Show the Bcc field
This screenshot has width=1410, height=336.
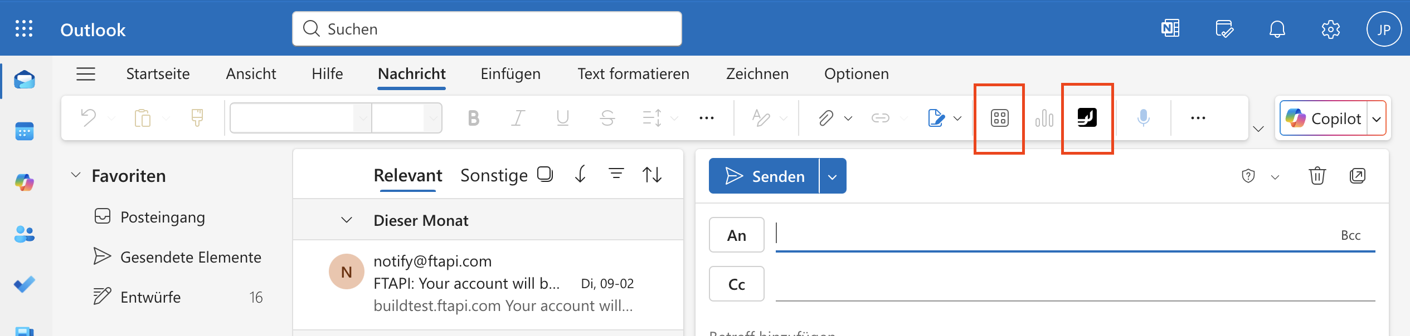1350,235
